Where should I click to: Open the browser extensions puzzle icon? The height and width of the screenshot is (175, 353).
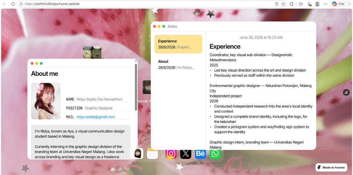tap(292, 4)
